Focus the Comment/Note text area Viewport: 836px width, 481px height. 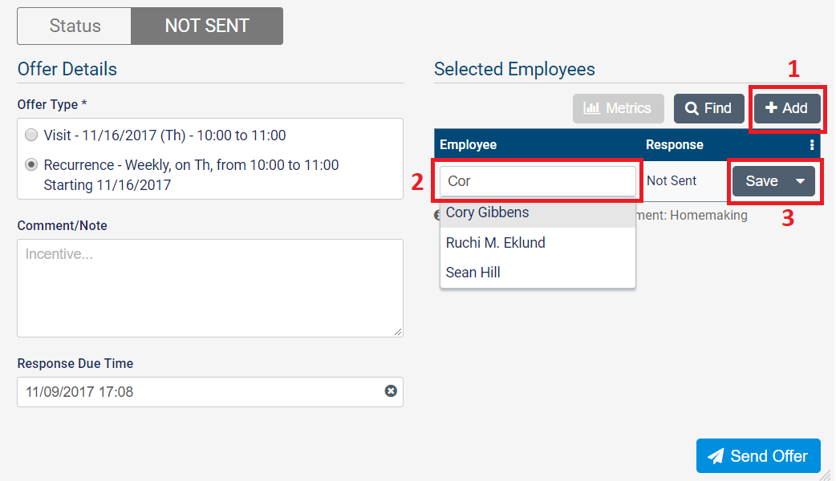[209, 288]
